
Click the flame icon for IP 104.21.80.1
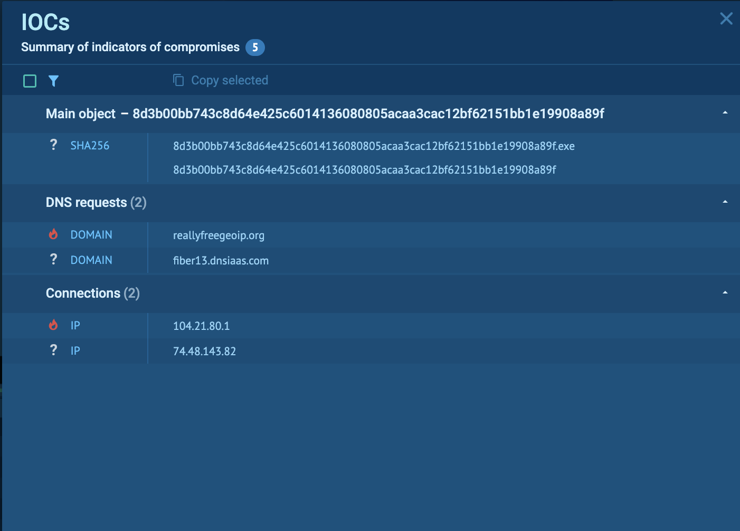53,325
